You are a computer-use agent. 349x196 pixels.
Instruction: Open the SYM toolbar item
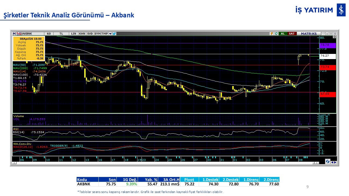[x=97, y=34]
